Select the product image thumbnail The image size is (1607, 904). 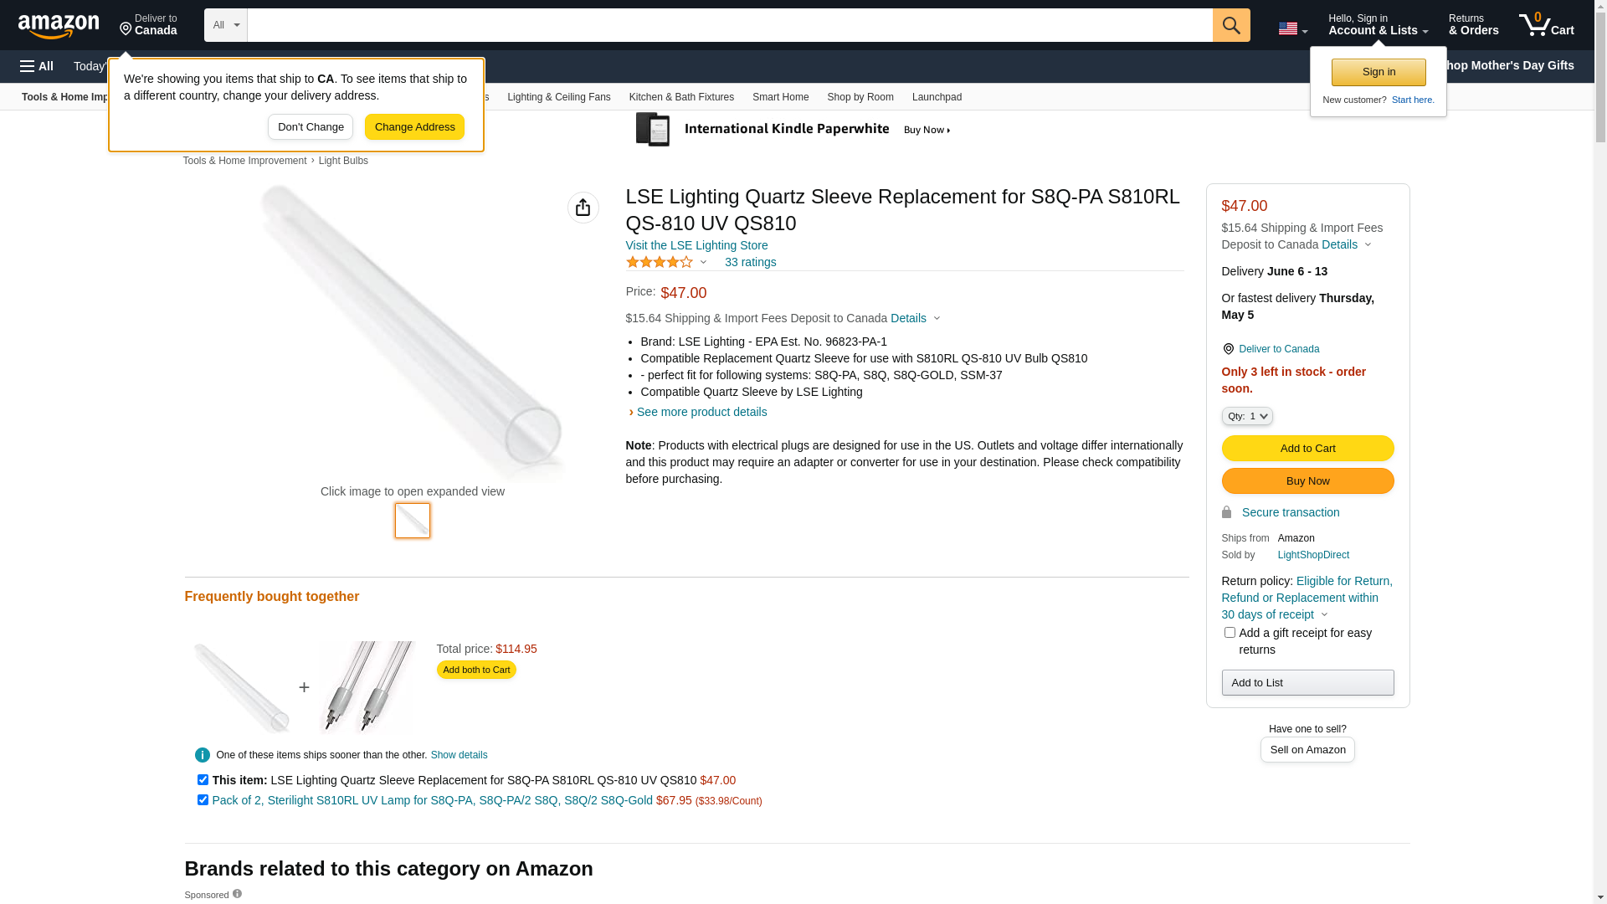tap(413, 521)
